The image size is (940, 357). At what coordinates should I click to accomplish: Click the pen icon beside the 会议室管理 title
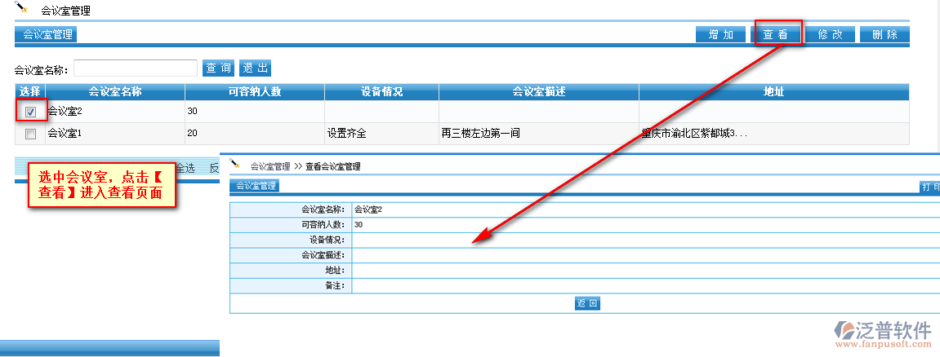tap(22, 8)
